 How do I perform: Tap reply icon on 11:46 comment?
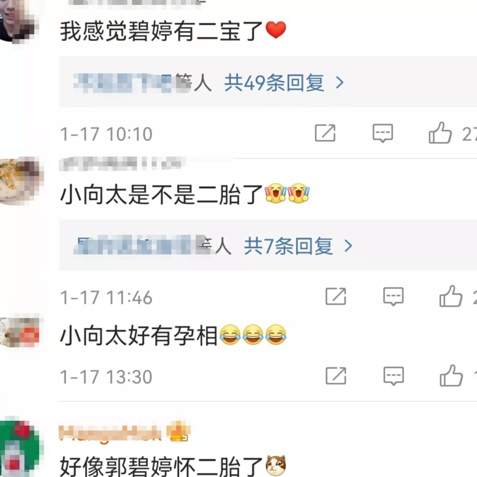click(x=394, y=296)
